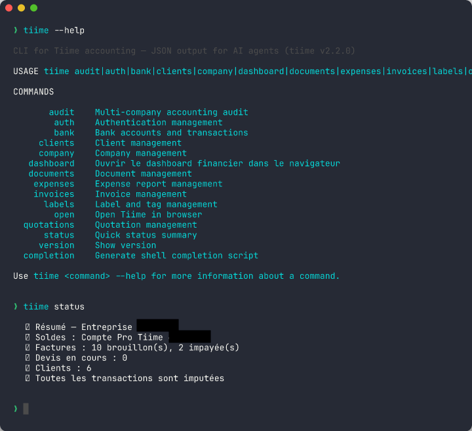Click the prompt chevron before 'tiime status'
472x431 pixels.
coord(16,307)
